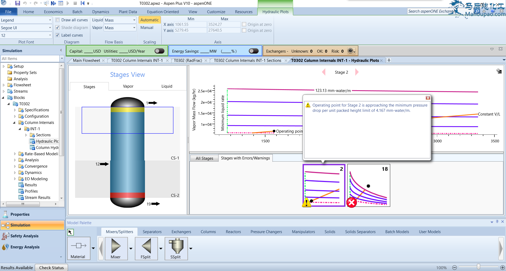Viewport: 506px width, 271px height.
Task: Click the Undo arrow icon
Action: tap(25, 3)
